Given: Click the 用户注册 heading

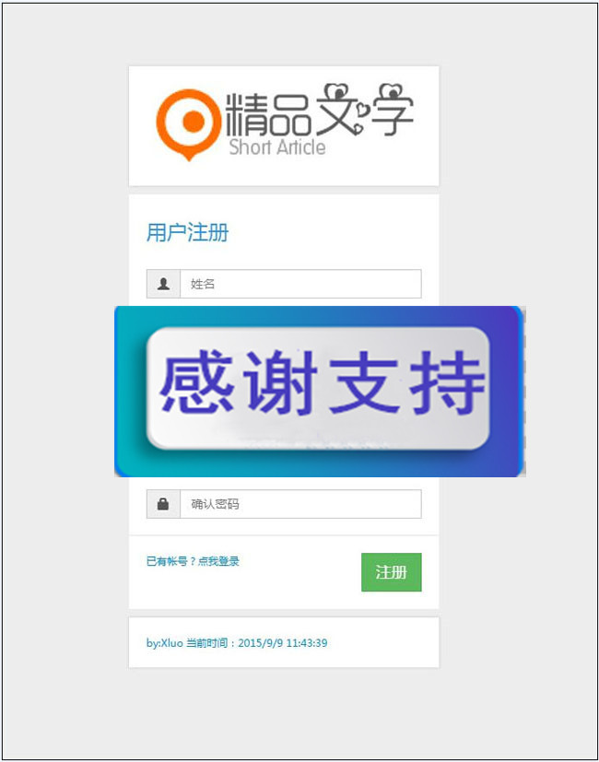Looking at the screenshot, I should (x=188, y=233).
